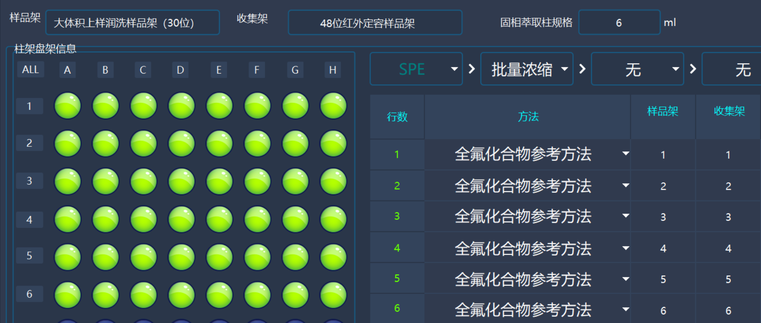761x323 pixels.
Task: Click the green well at B6
Action: tap(105, 295)
